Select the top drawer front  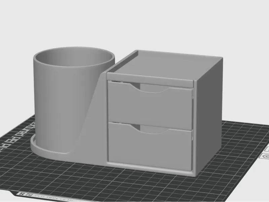pyautogui.click(x=150, y=106)
